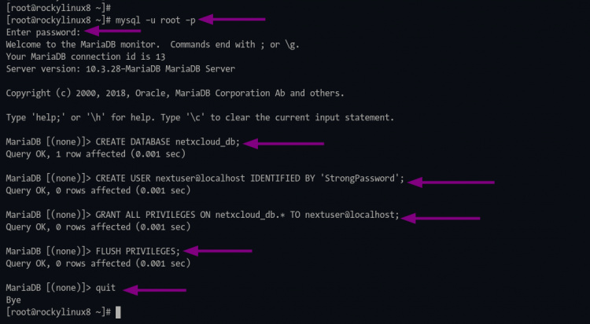590x324 pixels.
Task: Click the 'StrongPassword' string in CREATE USER
Action: click(x=362, y=179)
